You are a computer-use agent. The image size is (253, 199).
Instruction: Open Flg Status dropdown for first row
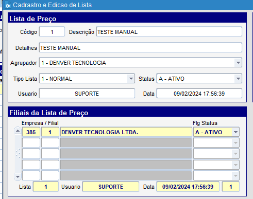point(235,132)
